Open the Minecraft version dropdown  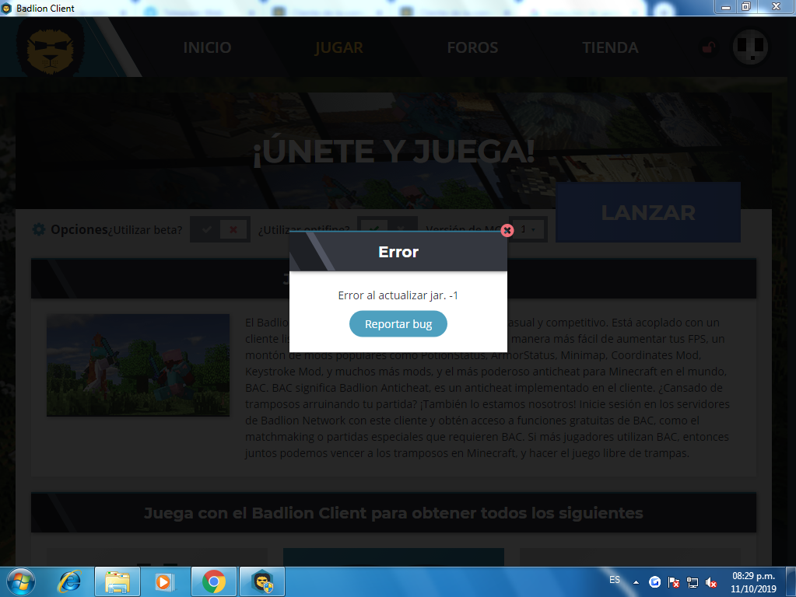(528, 229)
